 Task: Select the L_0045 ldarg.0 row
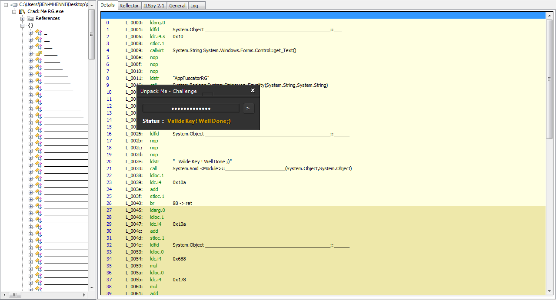coord(323,210)
